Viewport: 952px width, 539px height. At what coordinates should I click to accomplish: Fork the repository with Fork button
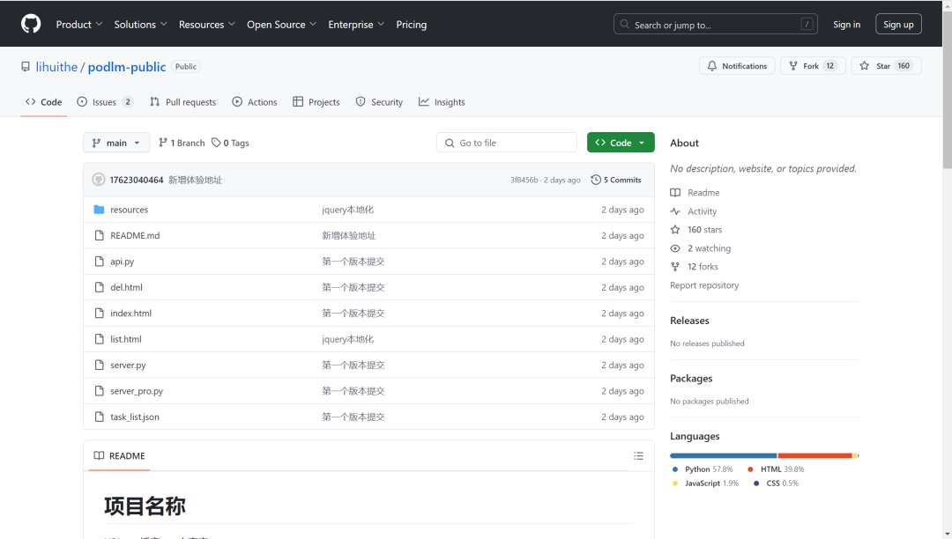[813, 66]
